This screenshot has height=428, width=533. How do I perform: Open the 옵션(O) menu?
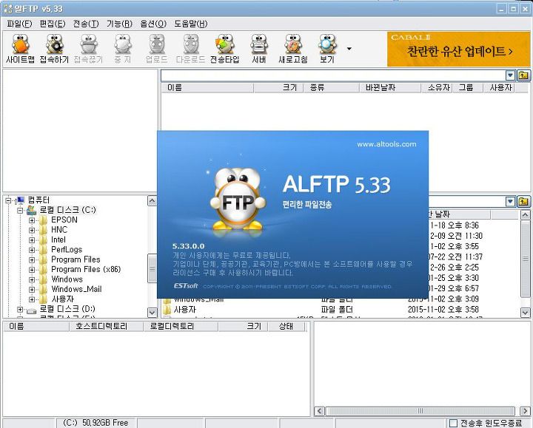tap(153, 24)
